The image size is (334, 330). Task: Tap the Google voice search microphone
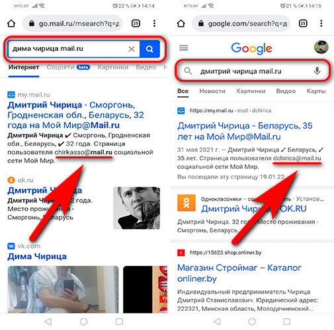point(317,71)
